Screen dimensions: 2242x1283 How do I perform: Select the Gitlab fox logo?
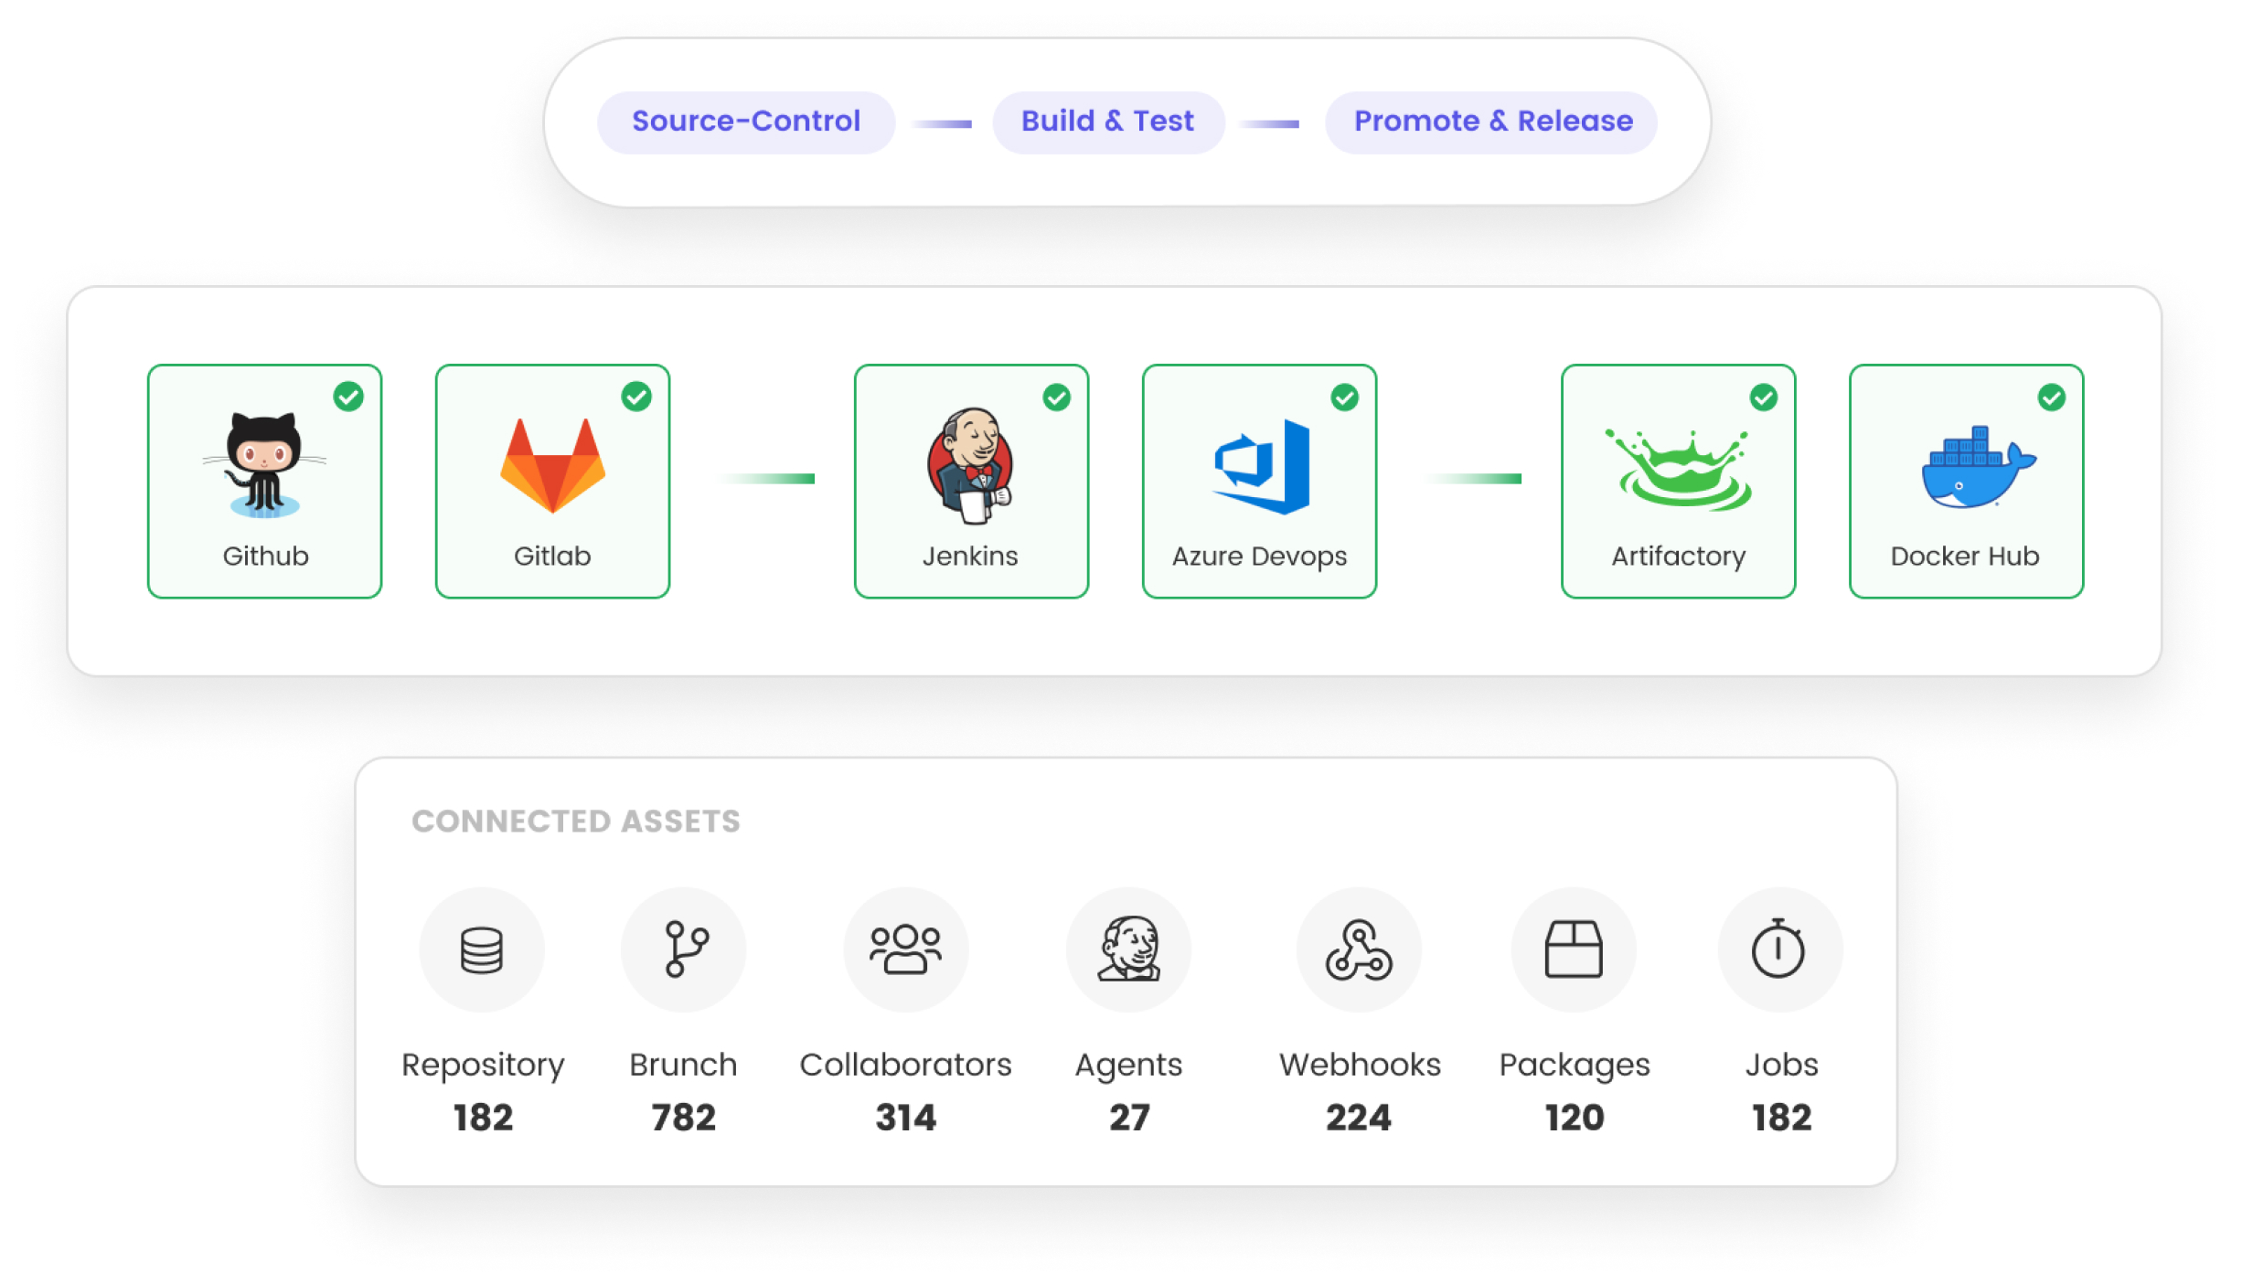click(551, 466)
